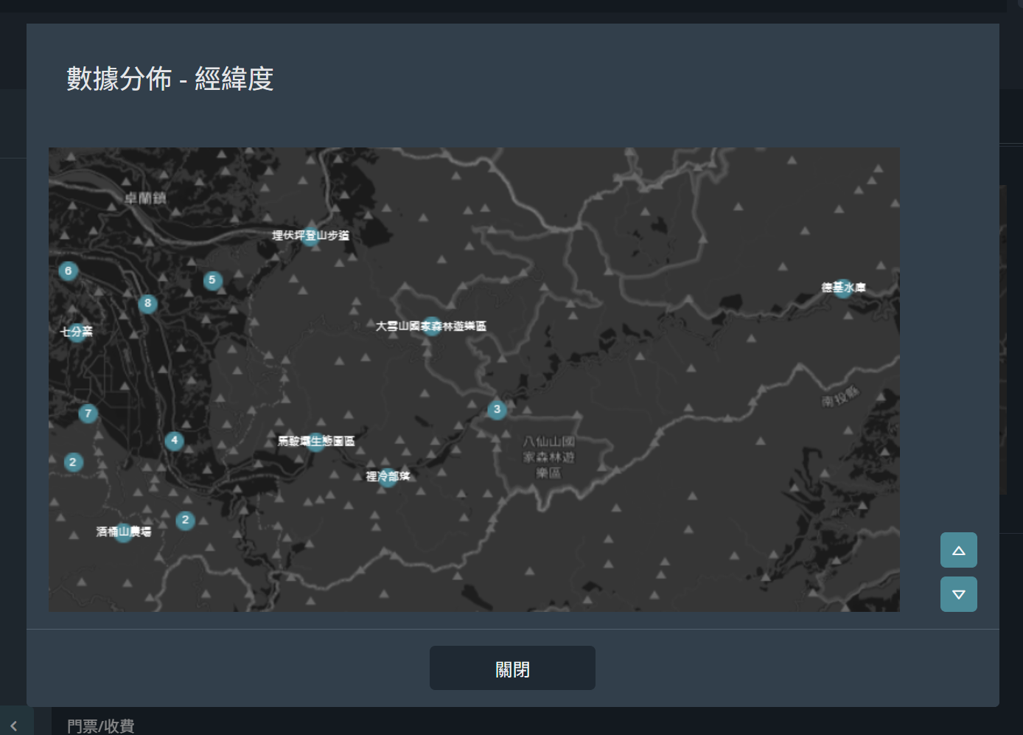Open cluster marker numbered 8
The height and width of the screenshot is (735, 1023).
148,303
